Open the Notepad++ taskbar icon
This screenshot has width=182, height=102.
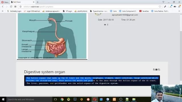coord(127,99)
